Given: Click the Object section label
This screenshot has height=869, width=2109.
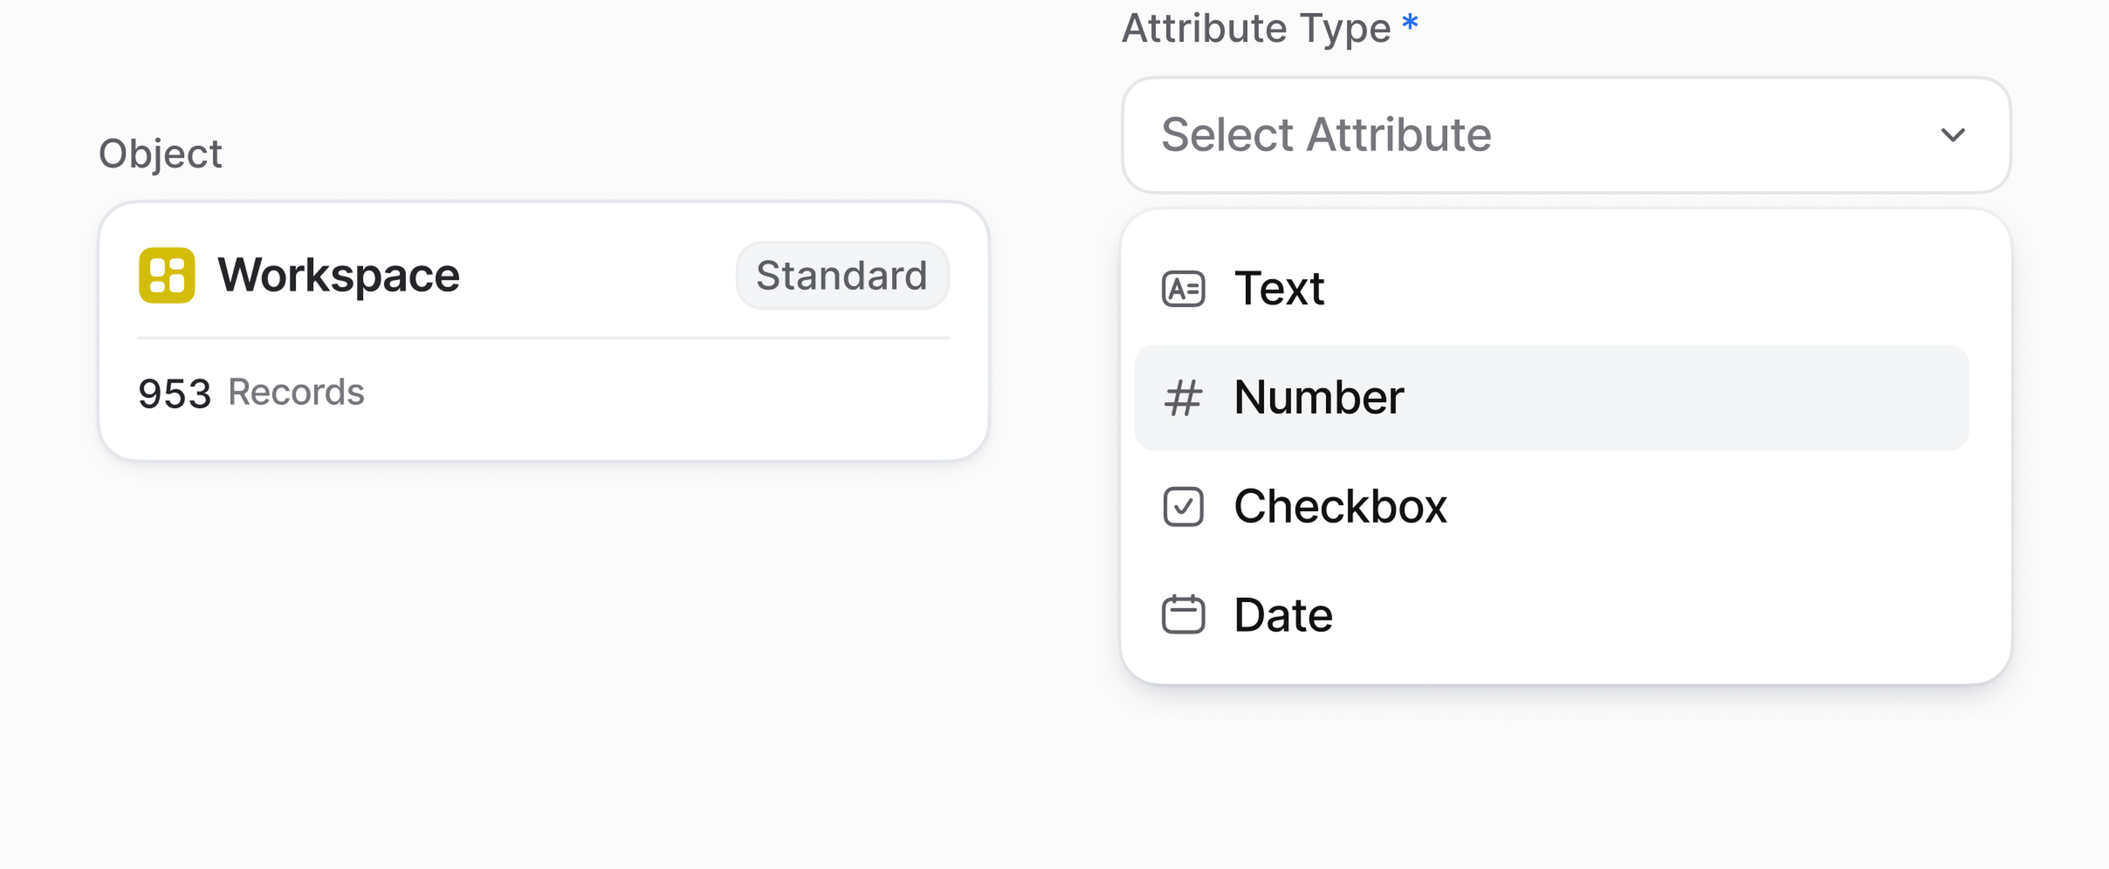Looking at the screenshot, I should coord(160,154).
